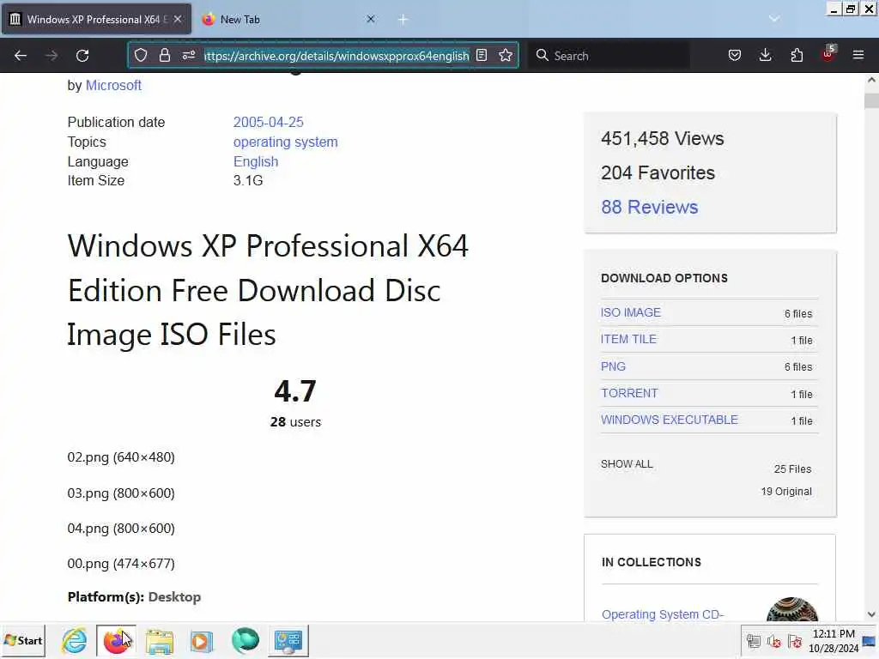879x659 pixels.
Task: Open the tracking protection shield icon
Action: point(141,56)
